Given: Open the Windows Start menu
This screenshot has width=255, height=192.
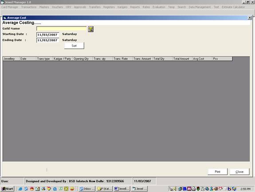Looking at the screenshot, I should tap(8, 189).
